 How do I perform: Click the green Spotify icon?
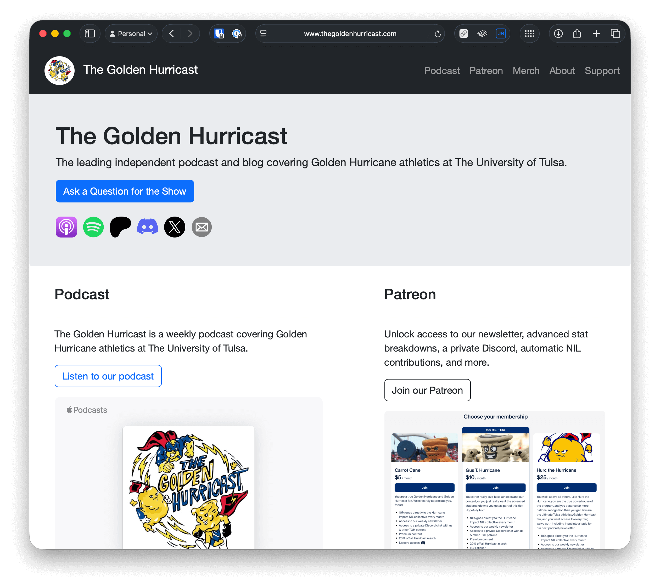point(93,227)
